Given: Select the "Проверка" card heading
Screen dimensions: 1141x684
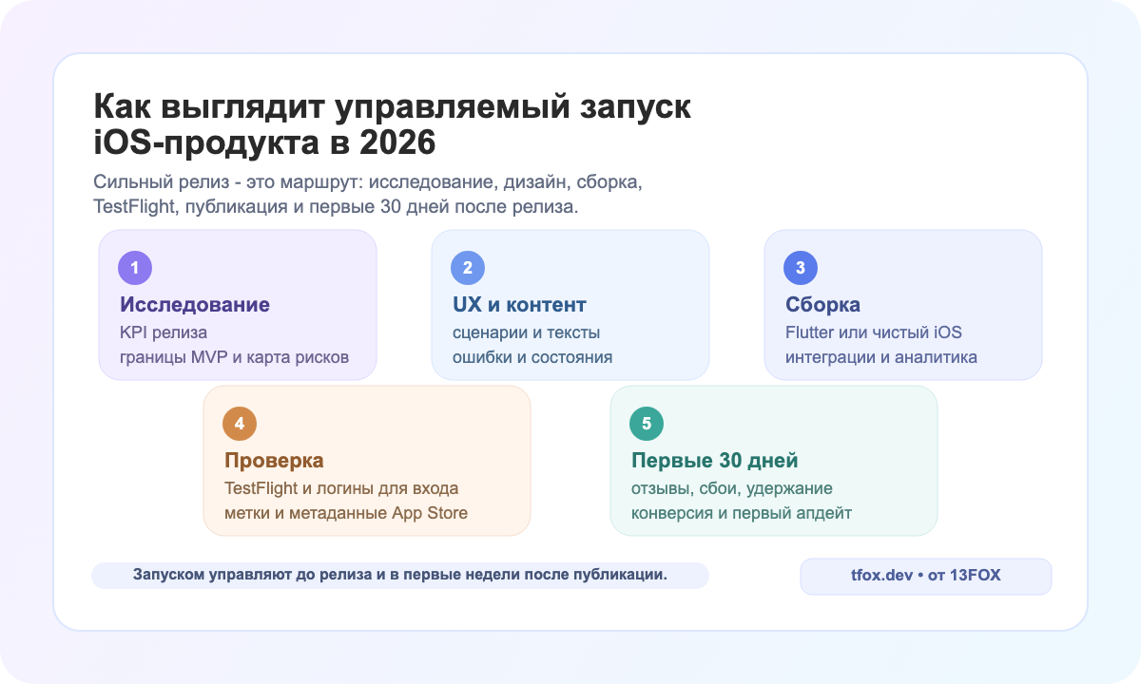Looking at the screenshot, I should pos(275,461).
